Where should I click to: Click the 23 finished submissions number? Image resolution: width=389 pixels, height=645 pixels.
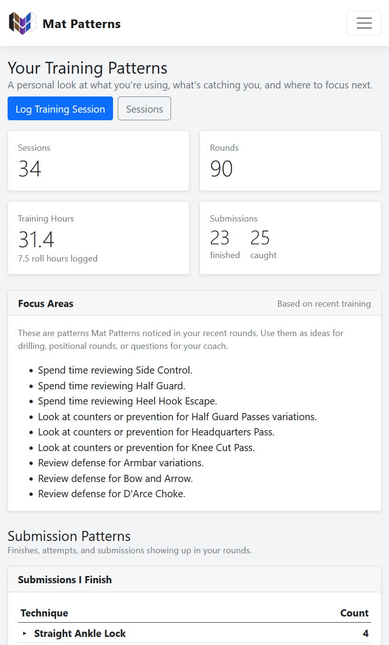point(219,238)
